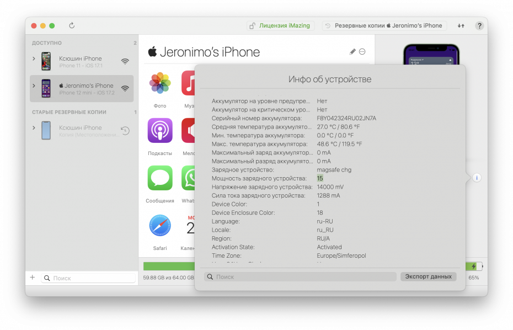Click the Device Enclosure Color label

tap(243, 213)
